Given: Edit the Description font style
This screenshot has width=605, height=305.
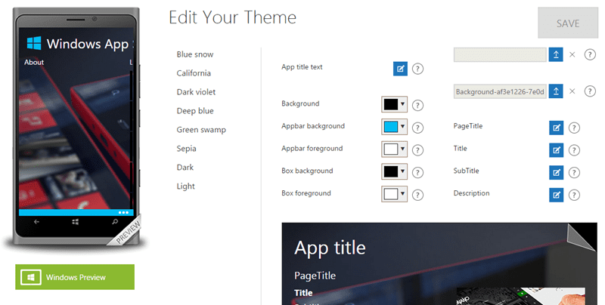Looking at the screenshot, I should click(x=556, y=195).
